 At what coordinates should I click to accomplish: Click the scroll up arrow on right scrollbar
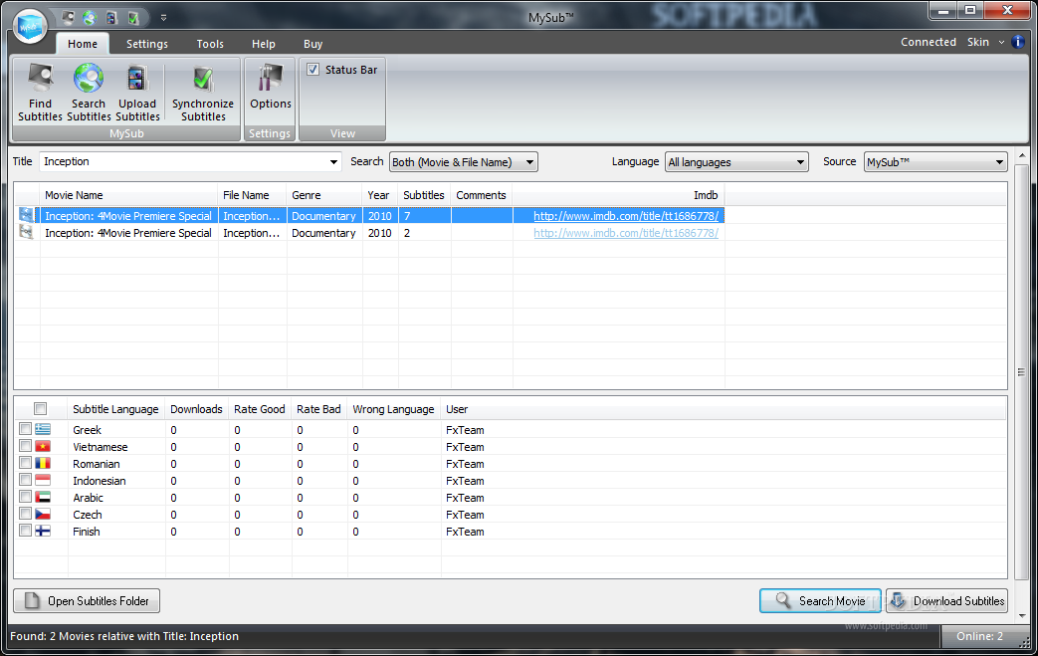tap(1021, 156)
